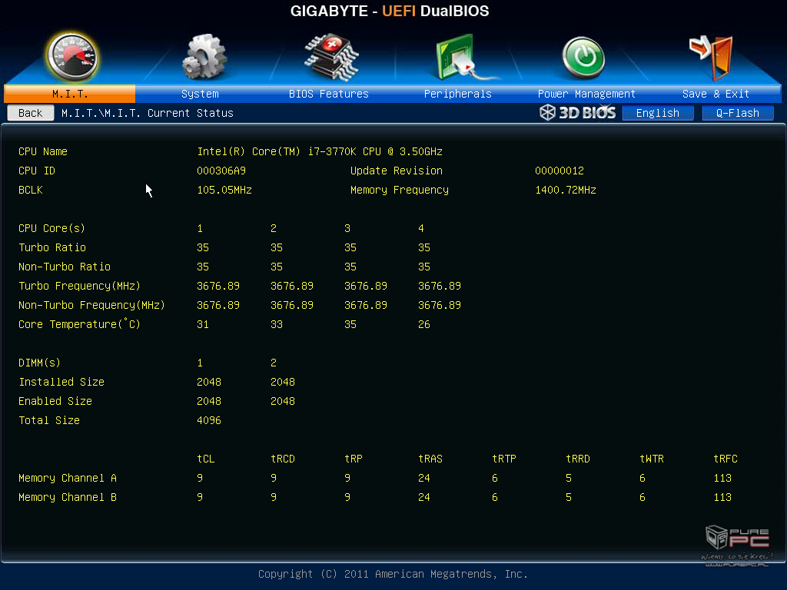The image size is (787, 590).
Task: Launch the Q-Flash utility button
Action: coord(738,113)
